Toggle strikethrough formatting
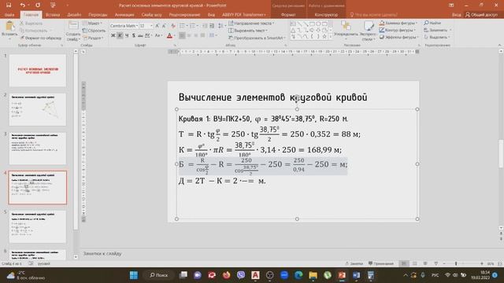The width and height of the screenshot is (504, 283). coord(140,35)
